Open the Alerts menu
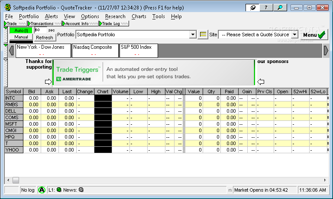 (52, 16)
